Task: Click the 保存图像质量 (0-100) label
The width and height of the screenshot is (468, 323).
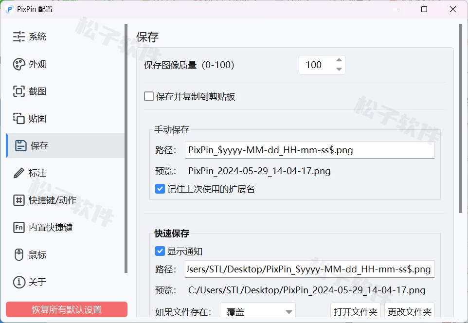Action: (x=189, y=65)
